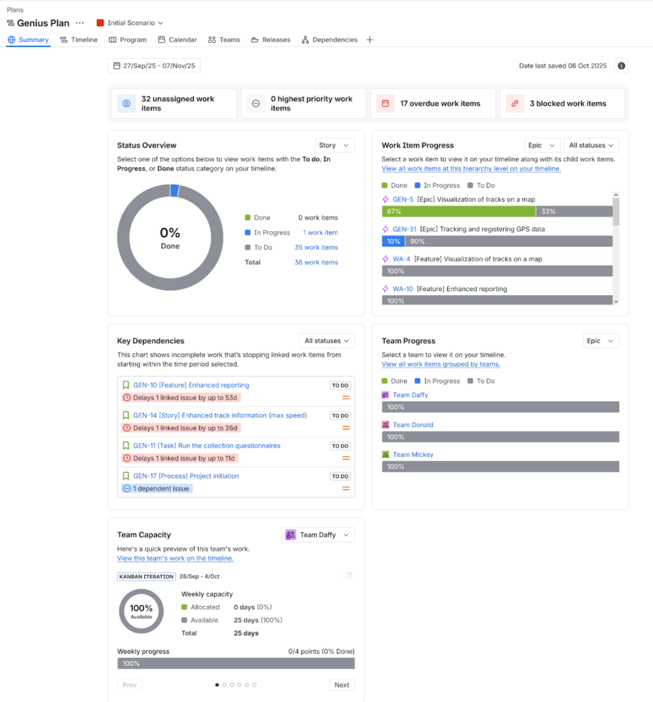The image size is (653, 702).
Task: Click the overdue work items calendar icon
Action: click(385, 104)
